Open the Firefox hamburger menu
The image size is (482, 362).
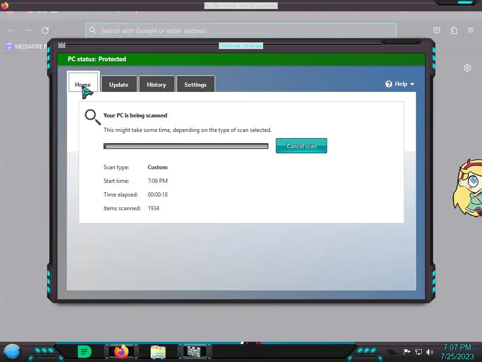(471, 30)
